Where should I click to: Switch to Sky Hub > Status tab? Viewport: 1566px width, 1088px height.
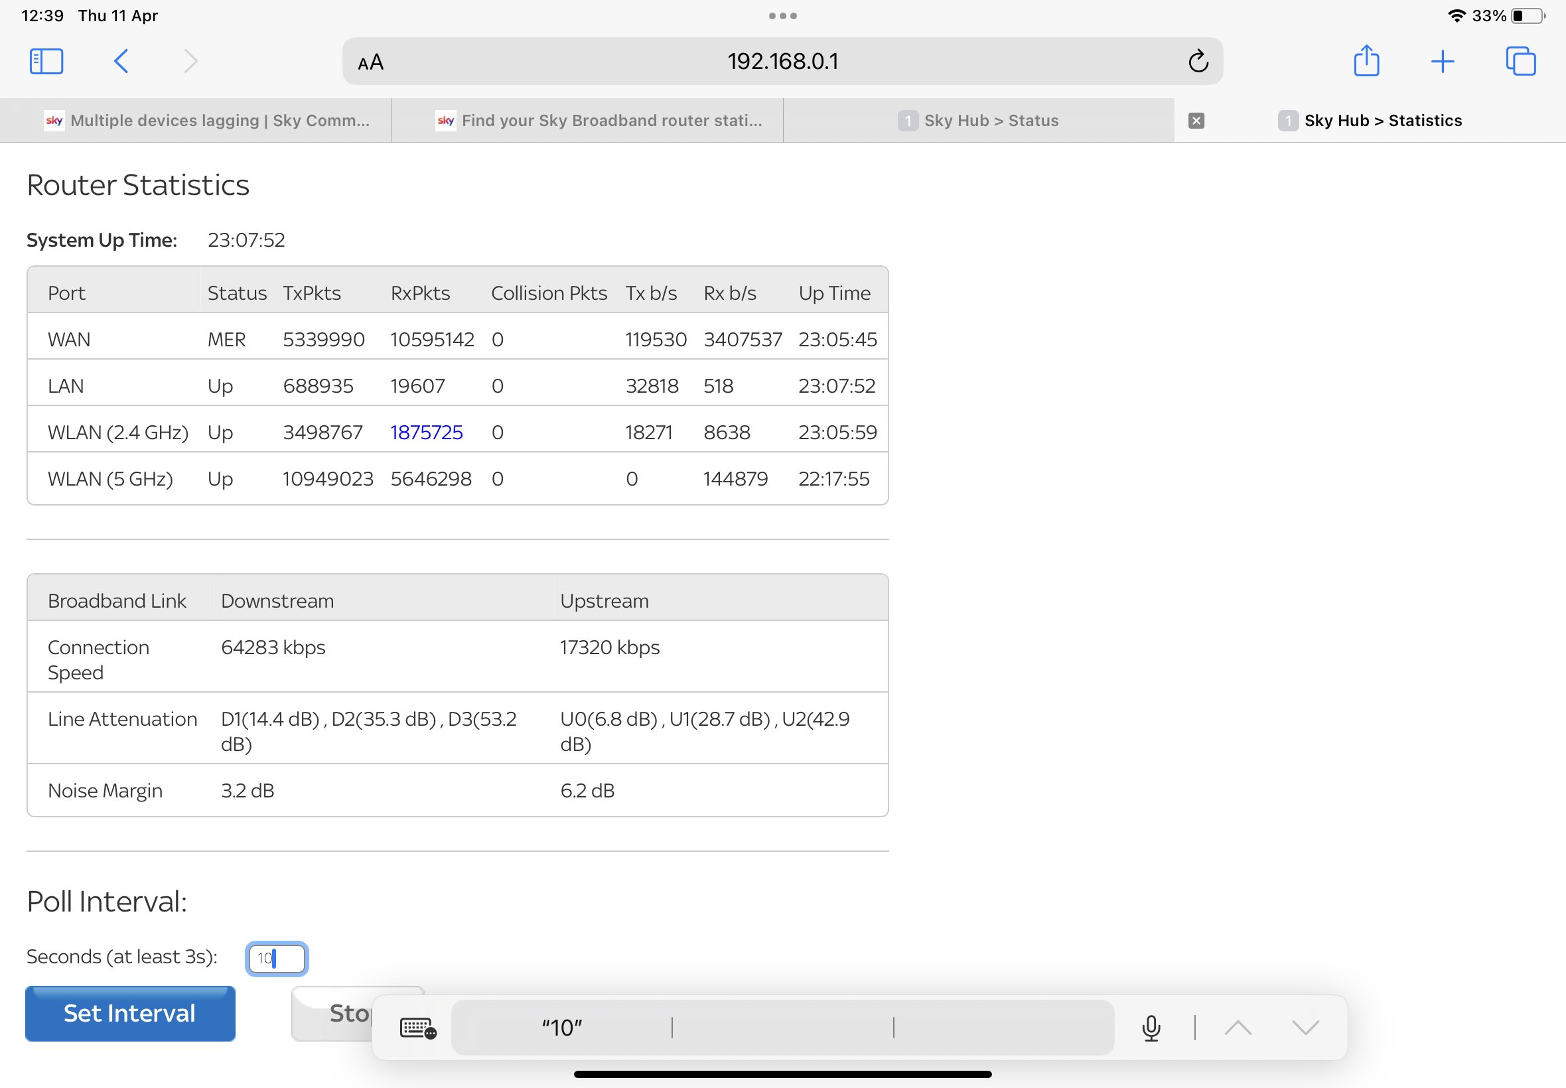[x=978, y=121]
